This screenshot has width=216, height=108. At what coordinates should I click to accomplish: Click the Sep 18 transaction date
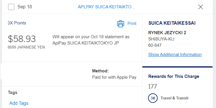pos(25,7)
